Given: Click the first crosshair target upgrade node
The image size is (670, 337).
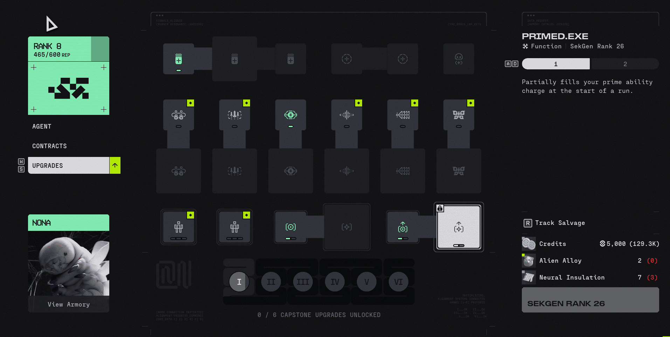Looking at the screenshot, I should 347,59.
